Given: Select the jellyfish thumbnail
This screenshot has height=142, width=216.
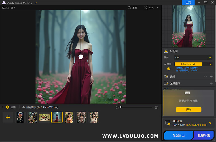Looking at the screenshot, I should click(20, 117).
